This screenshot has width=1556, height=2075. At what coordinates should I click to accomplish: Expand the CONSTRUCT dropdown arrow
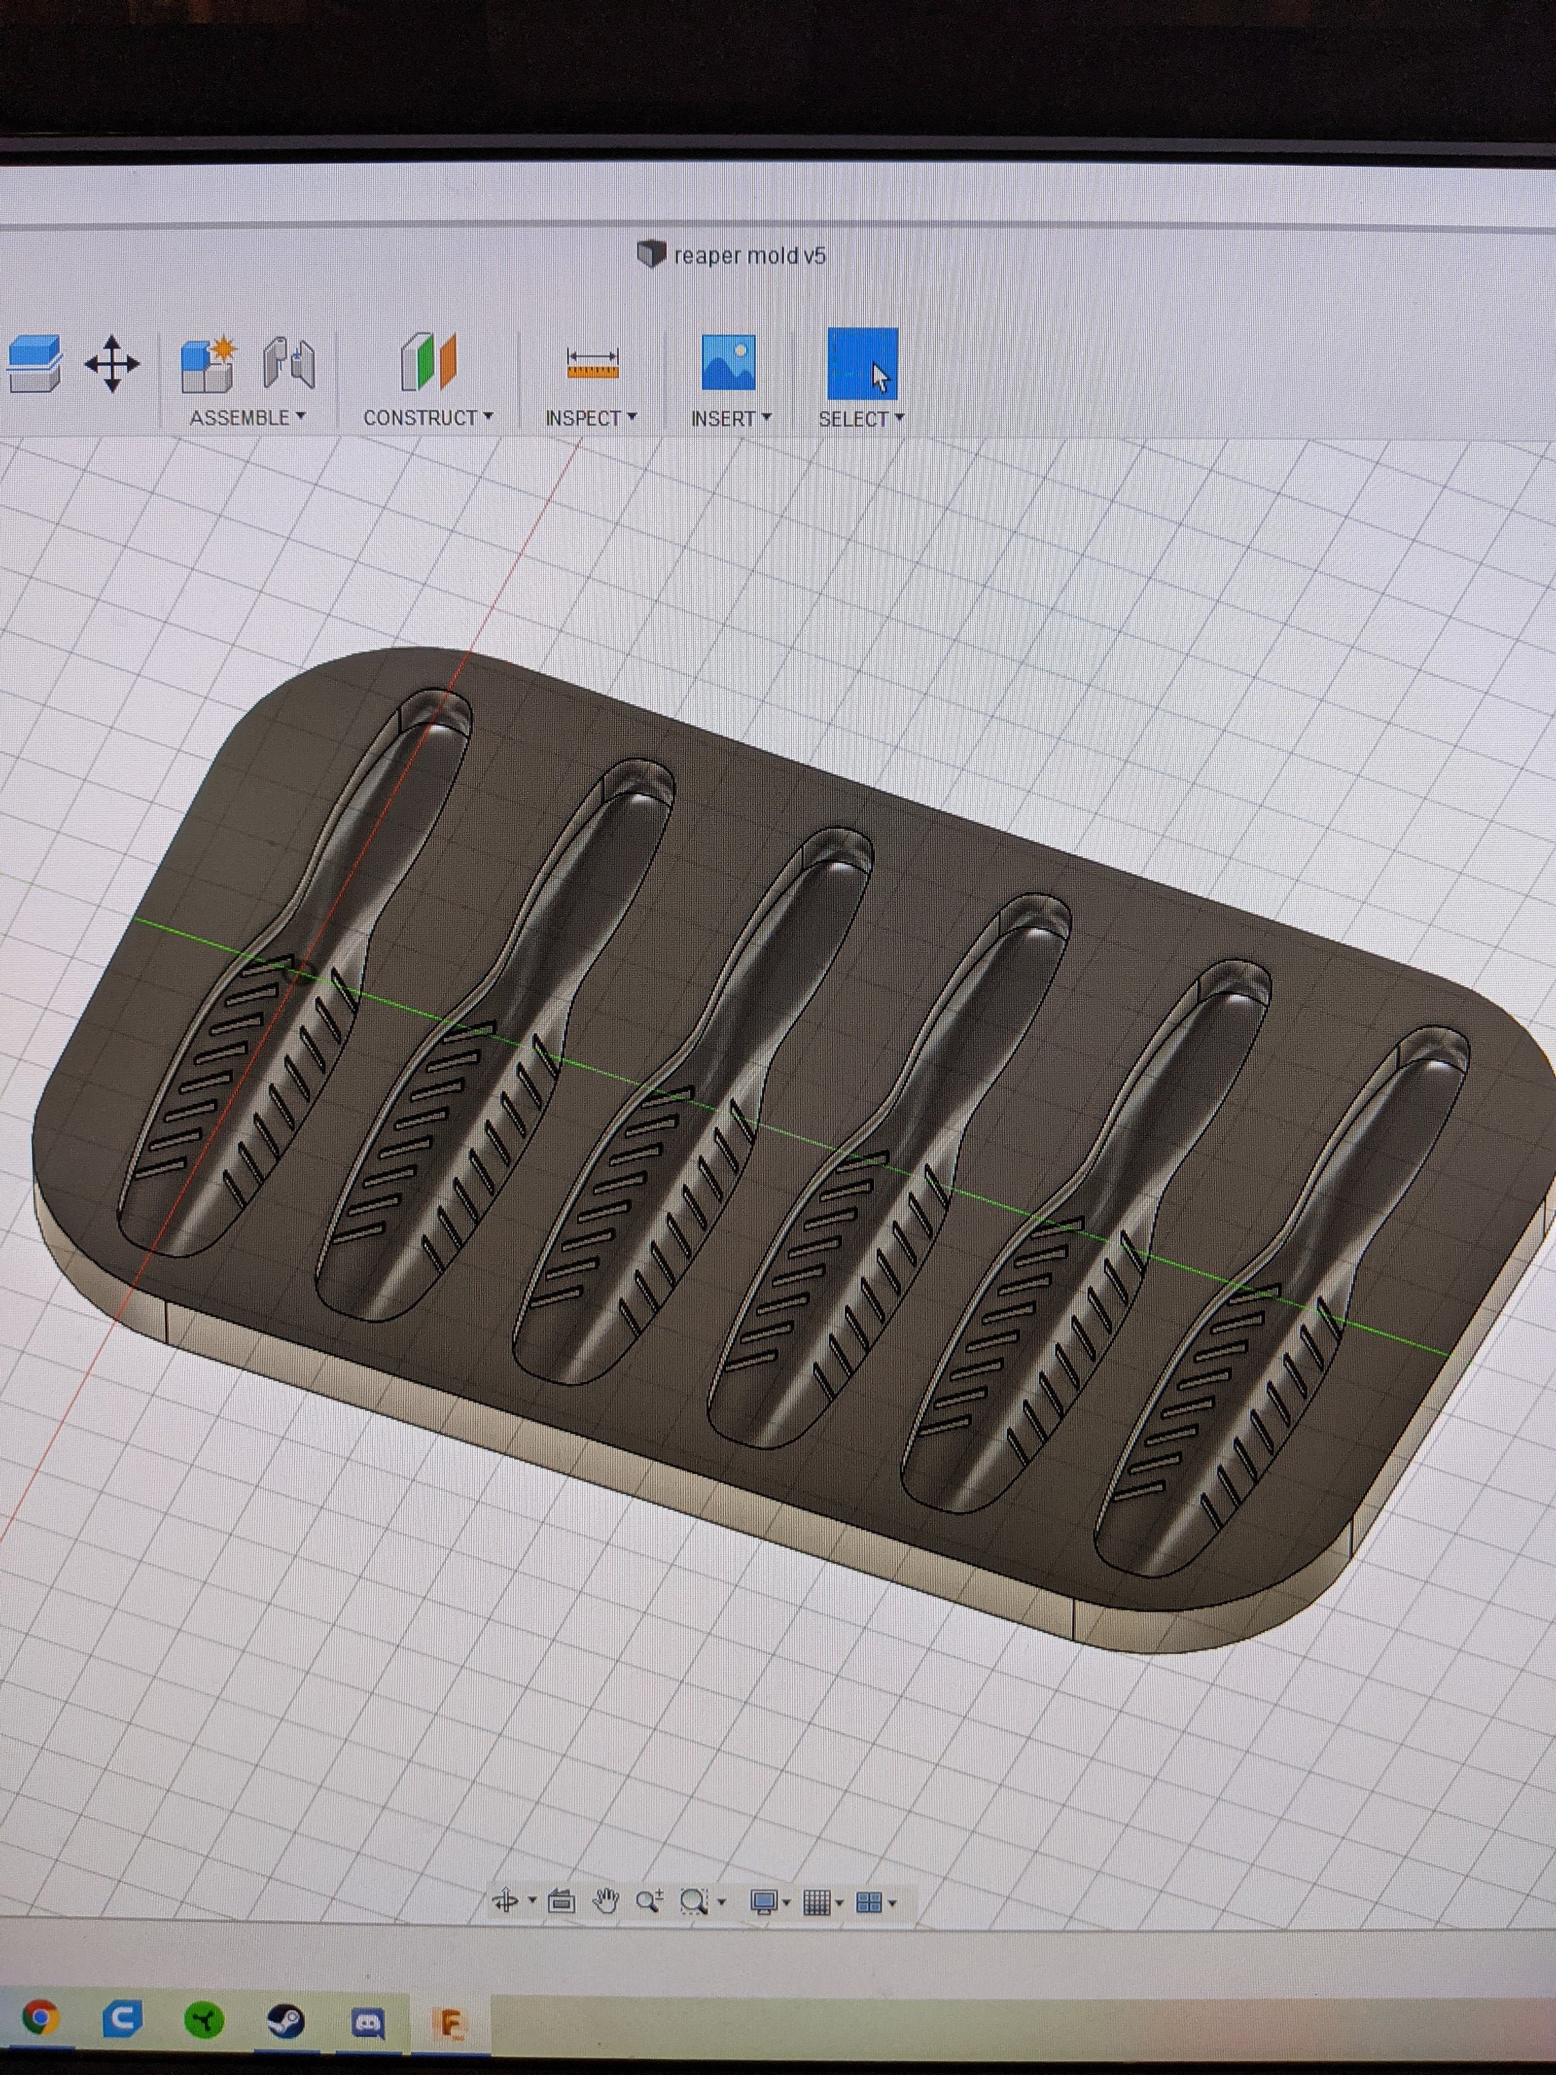click(488, 416)
